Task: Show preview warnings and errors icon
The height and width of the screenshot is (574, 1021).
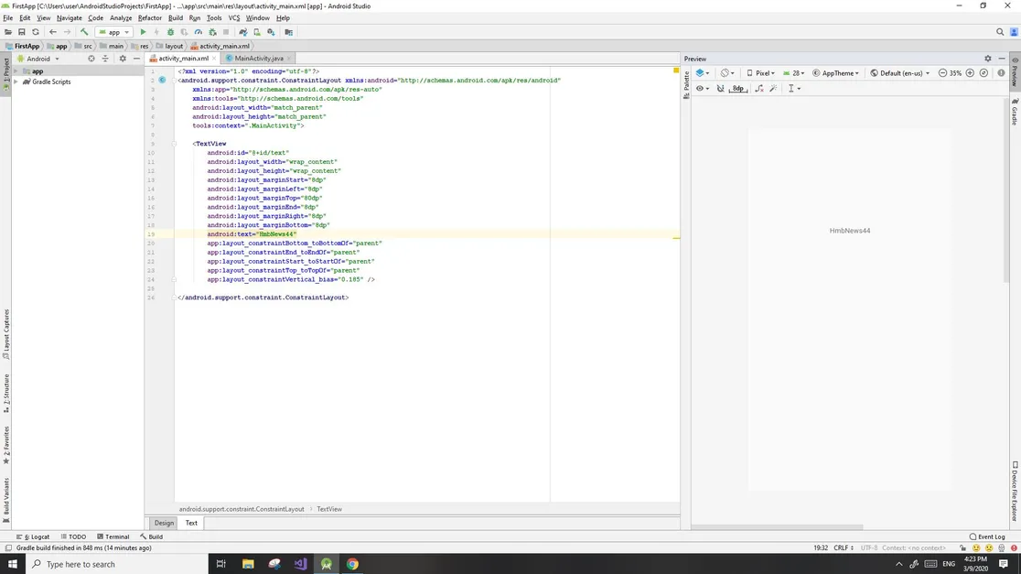Action: [x=1002, y=73]
